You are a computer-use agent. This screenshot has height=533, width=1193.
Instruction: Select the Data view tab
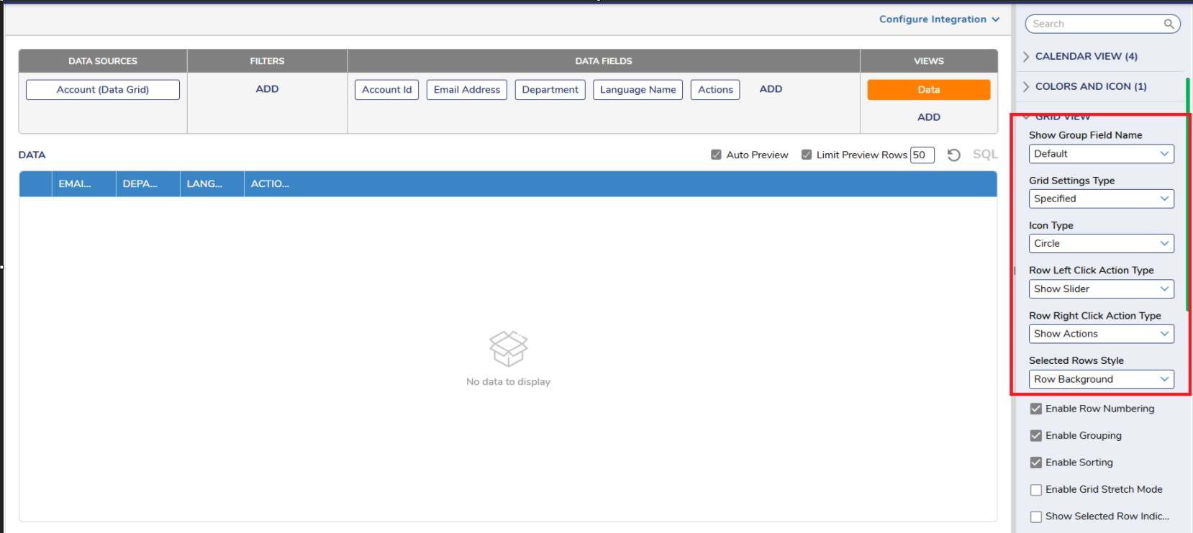click(928, 90)
